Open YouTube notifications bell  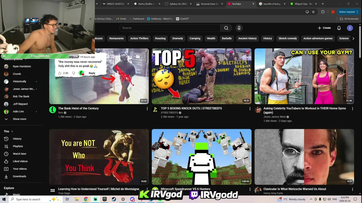pos(339,28)
